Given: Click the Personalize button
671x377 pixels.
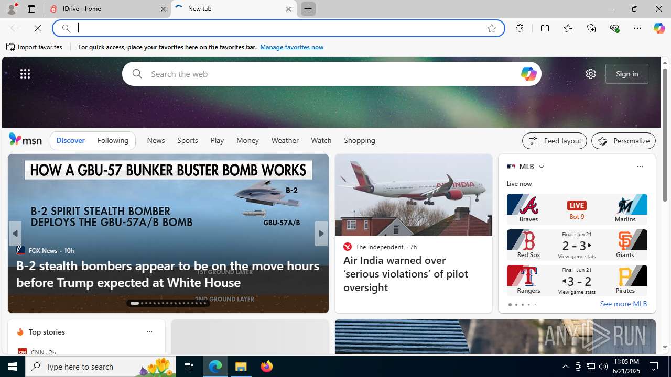Looking at the screenshot, I should [x=623, y=141].
